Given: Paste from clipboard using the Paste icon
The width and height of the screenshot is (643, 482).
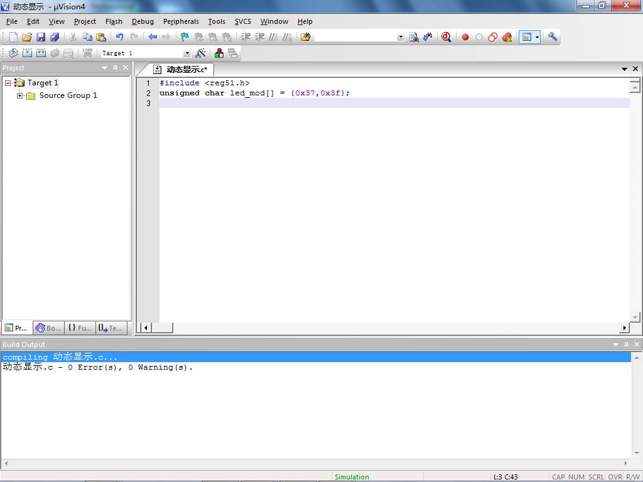Looking at the screenshot, I should 101,37.
